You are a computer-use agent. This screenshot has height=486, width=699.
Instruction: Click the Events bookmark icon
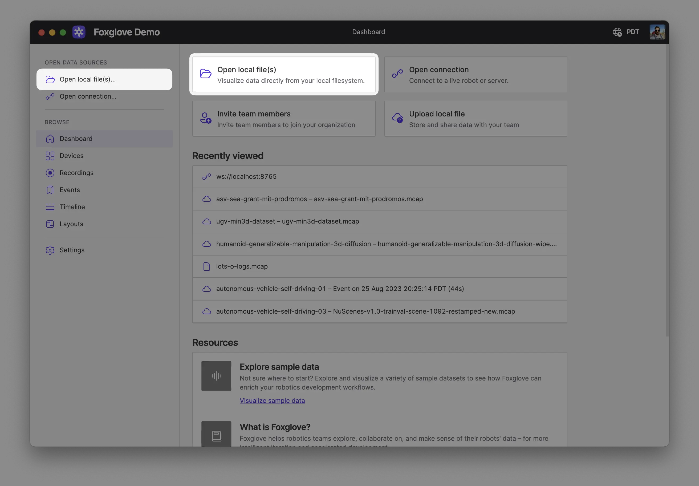pos(50,190)
